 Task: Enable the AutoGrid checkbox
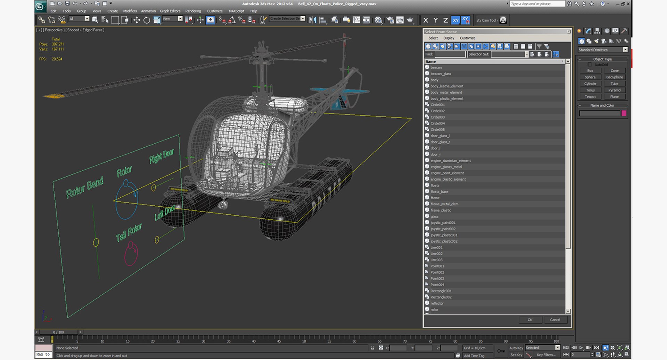pyautogui.click(x=590, y=65)
